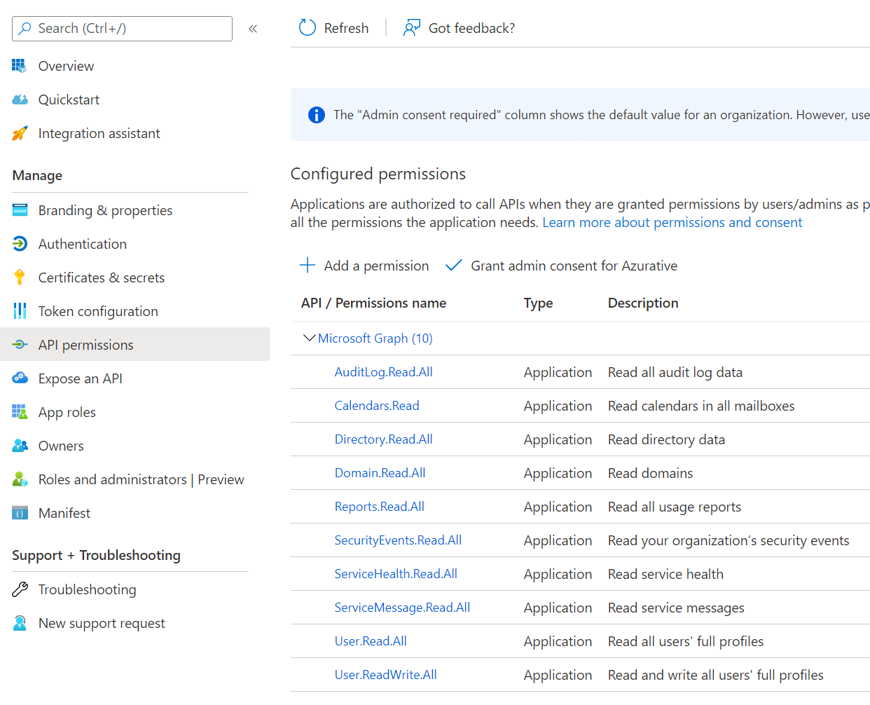
Task: Click the App roles grid icon
Action: click(x=20, y=412)
